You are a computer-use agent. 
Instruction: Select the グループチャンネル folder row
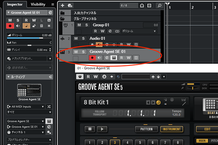click(x=110, y=19)
